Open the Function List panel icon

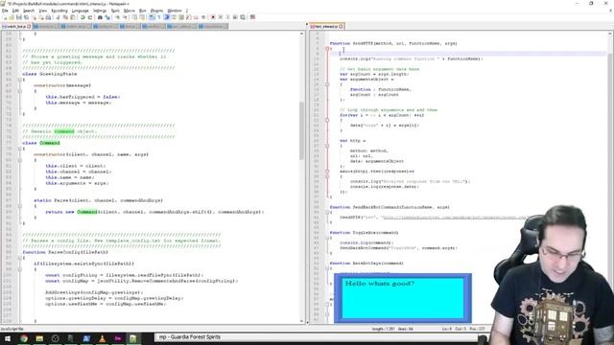188,17
